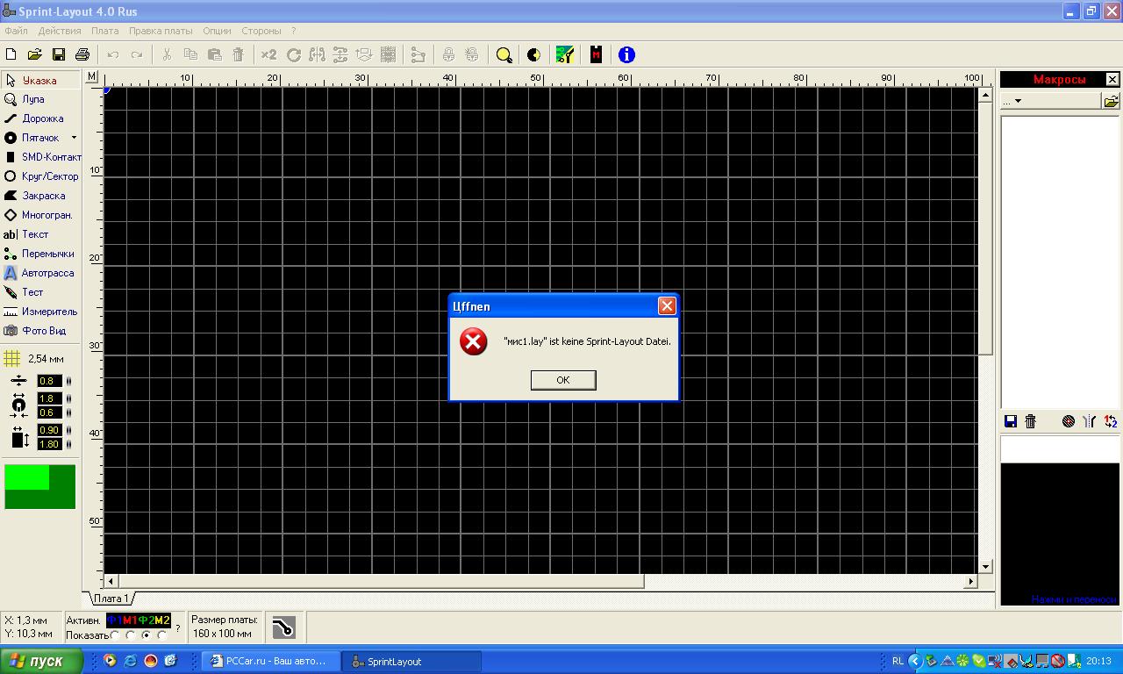Click the Print icon in the toolbar

click(82, 54)
